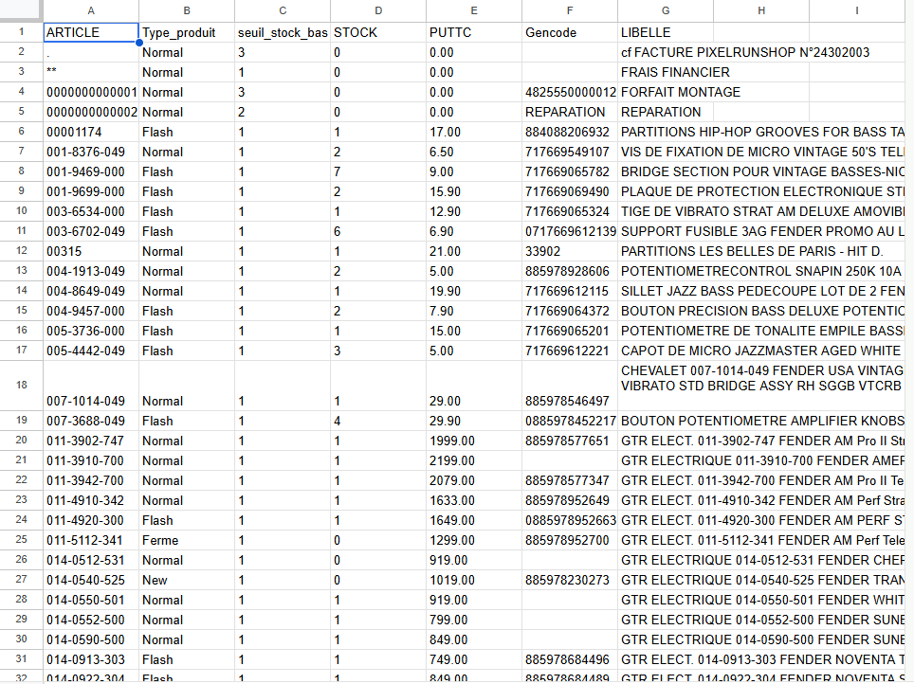Image resolution: width=914 pixels, height=684 pixels.
Task: Select the Ferme cell in row 25
Action: tap(187, 540)
